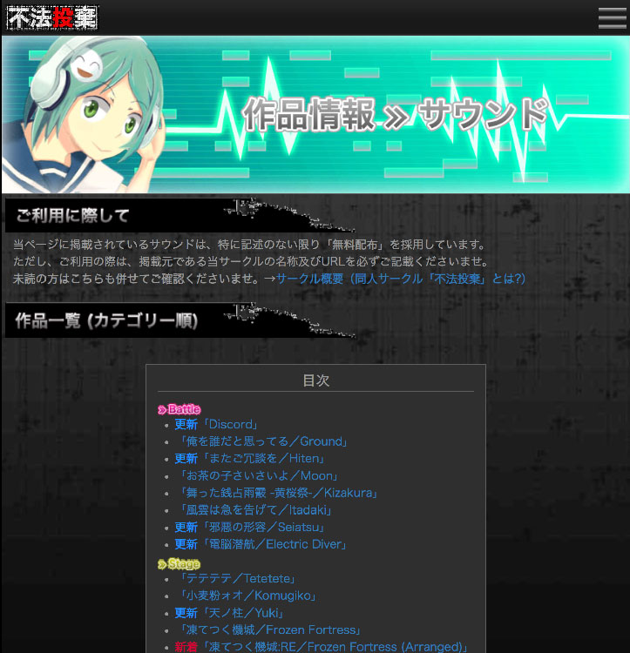This screenshot has width=630, height=653.
Task: Open the Yuki track link
Action: click(x=243, y=613)
